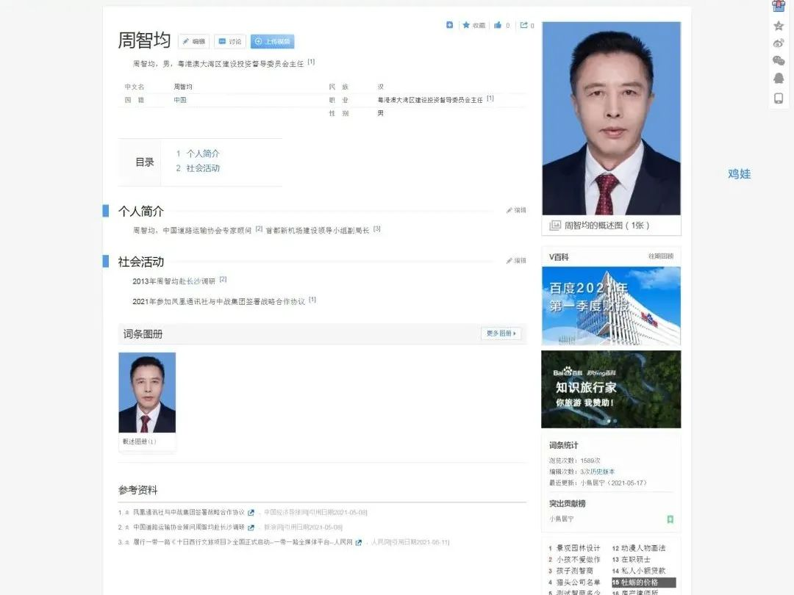Click the up-caret icon before reference 1
Image resolution: width=794 pixels, height=595 pixels.
coord(127,513)
